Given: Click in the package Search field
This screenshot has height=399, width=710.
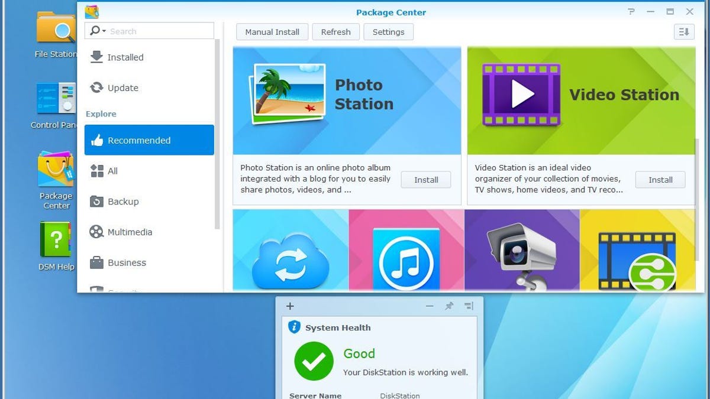Looking at the screenshot, I should 159,31.
